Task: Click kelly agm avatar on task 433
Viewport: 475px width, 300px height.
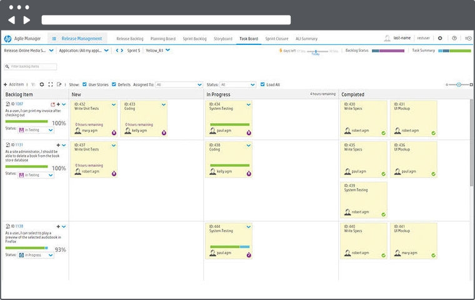Action: pos(128,131)
